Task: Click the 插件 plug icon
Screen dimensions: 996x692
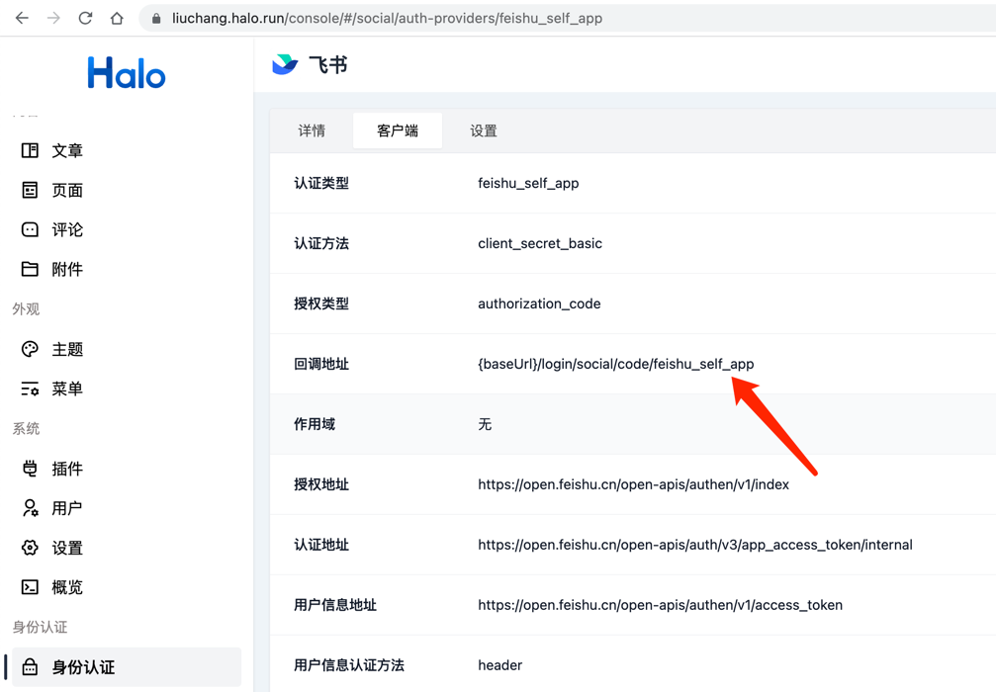Action: [30, 469]
